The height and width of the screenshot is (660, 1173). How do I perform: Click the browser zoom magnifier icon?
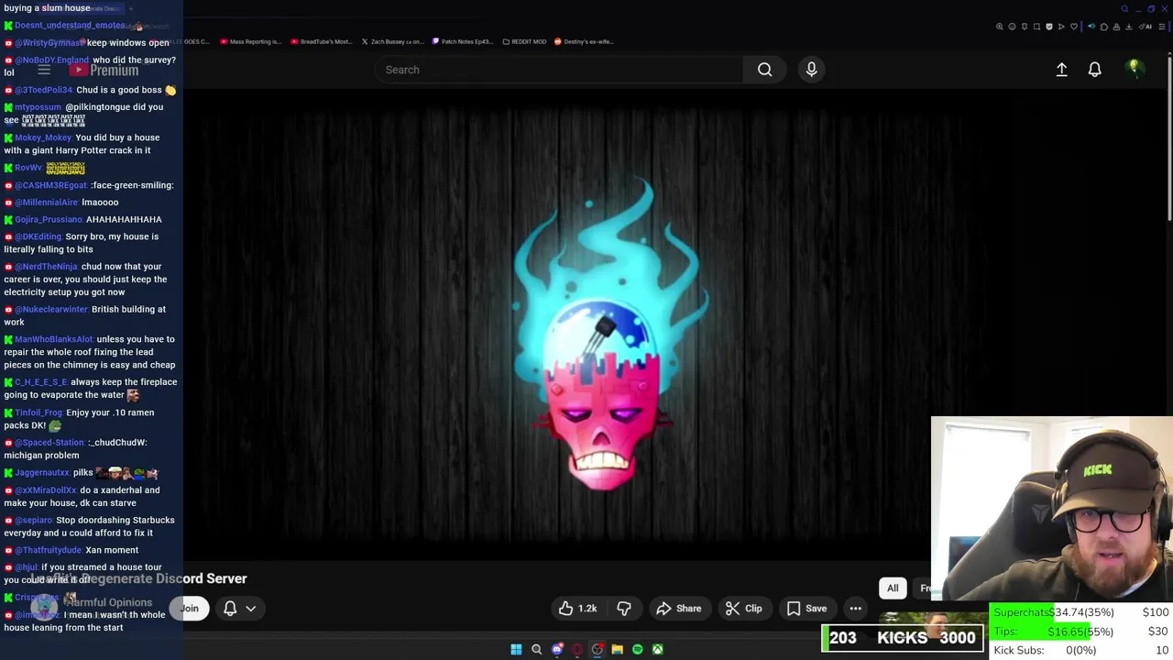1000,27
